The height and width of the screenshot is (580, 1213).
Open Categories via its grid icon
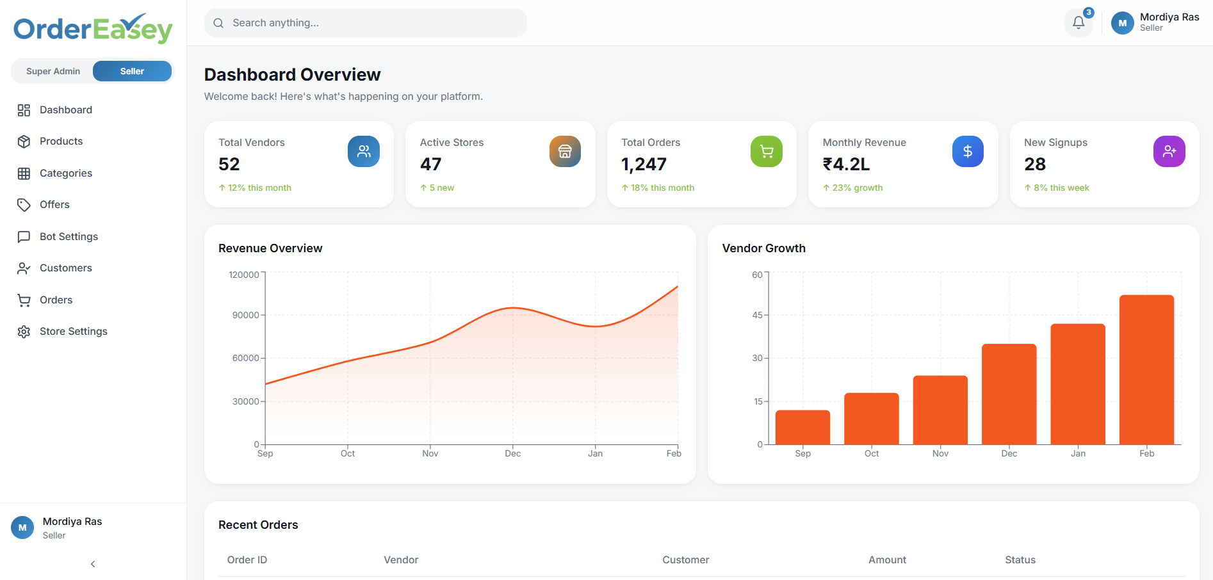24,173
